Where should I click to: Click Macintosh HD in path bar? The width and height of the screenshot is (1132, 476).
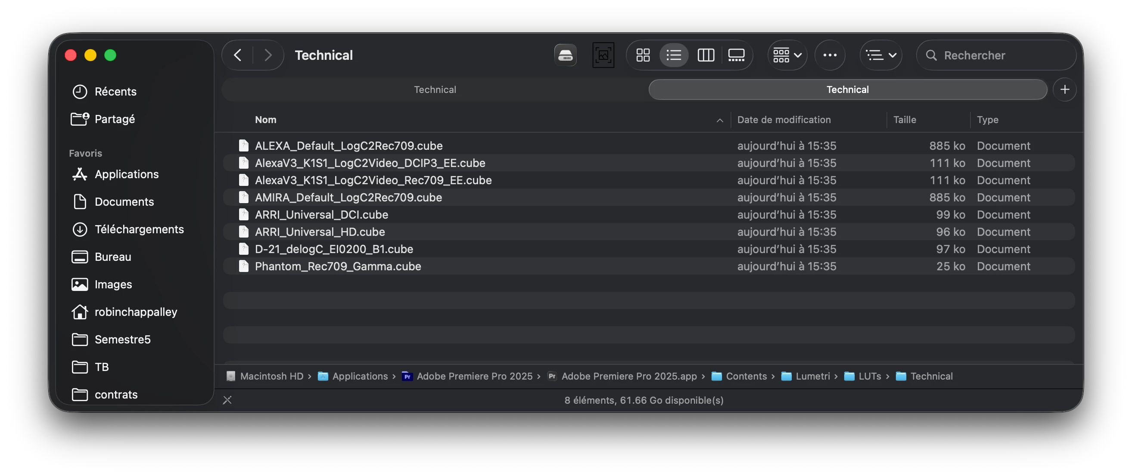pos(264,376)
